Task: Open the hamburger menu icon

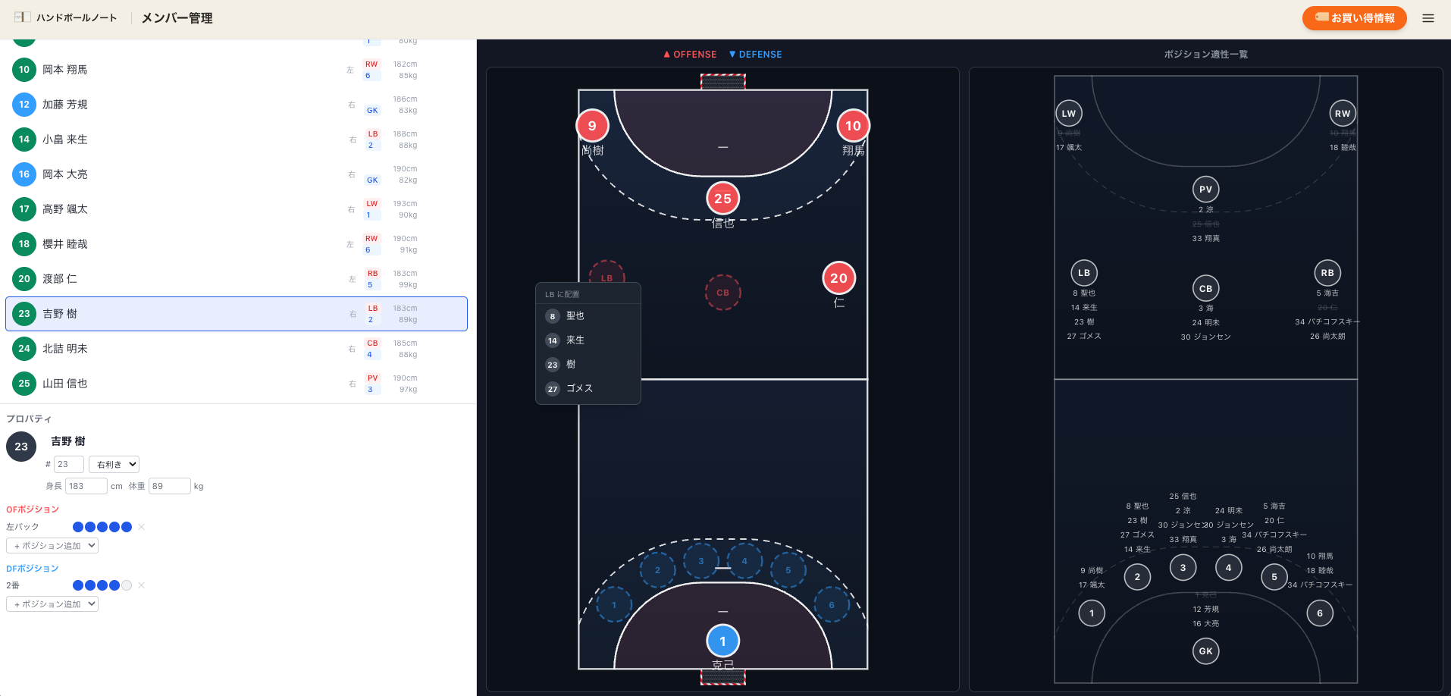Action: (1428, 18)
